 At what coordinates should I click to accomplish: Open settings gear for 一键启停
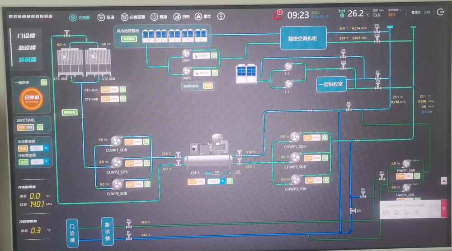(44, 82)
